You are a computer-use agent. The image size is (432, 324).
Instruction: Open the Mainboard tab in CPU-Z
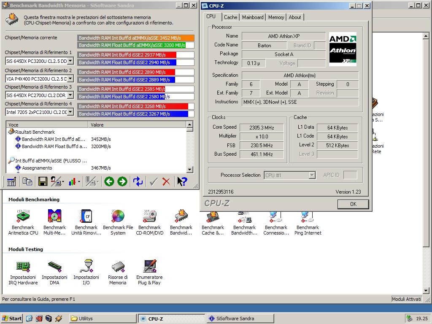[253, 17]
